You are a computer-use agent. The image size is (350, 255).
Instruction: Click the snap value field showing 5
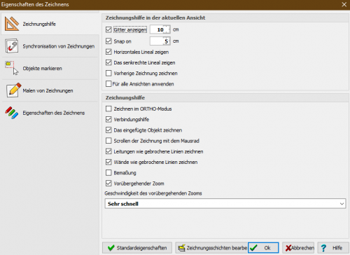[x=160, y=41]
